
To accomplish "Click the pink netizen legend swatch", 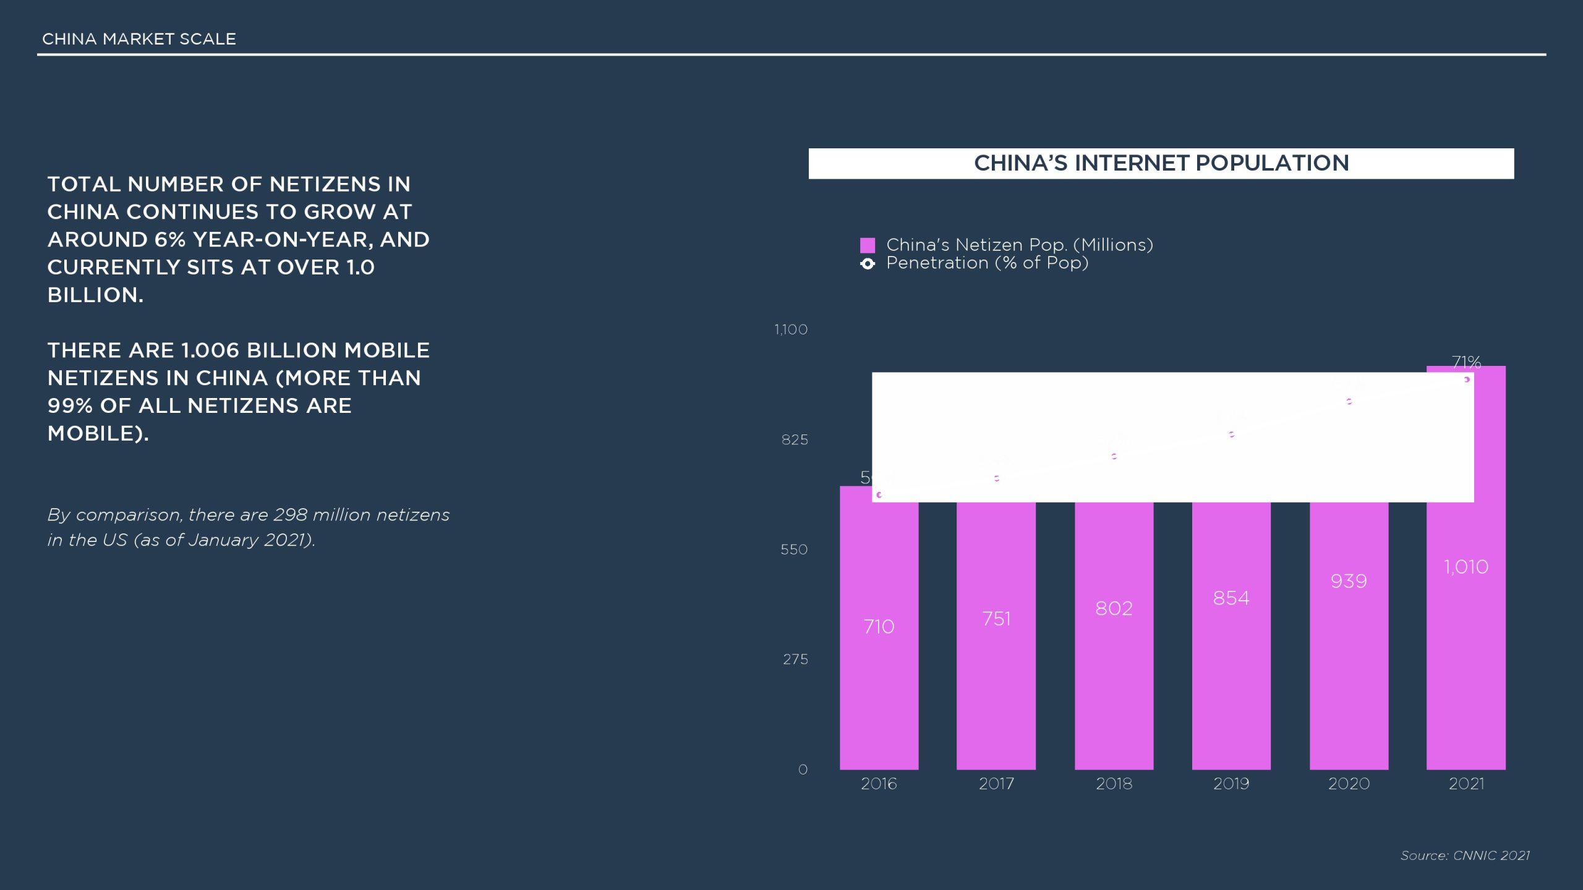I will [x=868, y=245].
